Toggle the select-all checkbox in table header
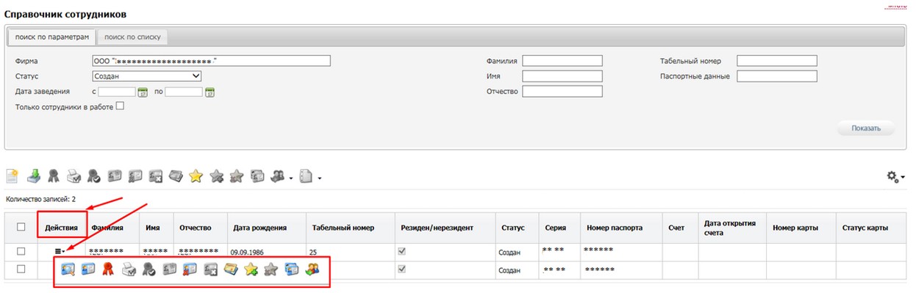 pyautogui.click(x=21, y=228)
